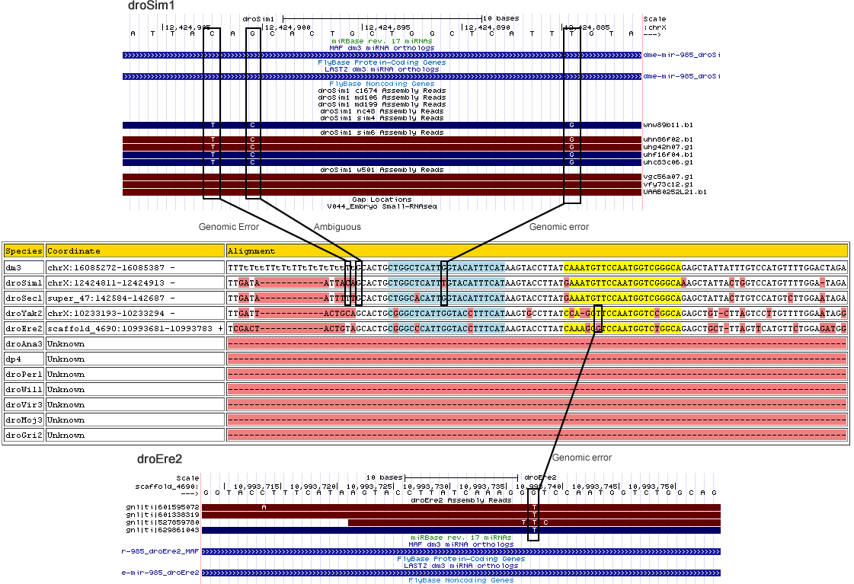Click the droAna3 species cell
The height and width of the screenshot is (584, 854).
24,343
